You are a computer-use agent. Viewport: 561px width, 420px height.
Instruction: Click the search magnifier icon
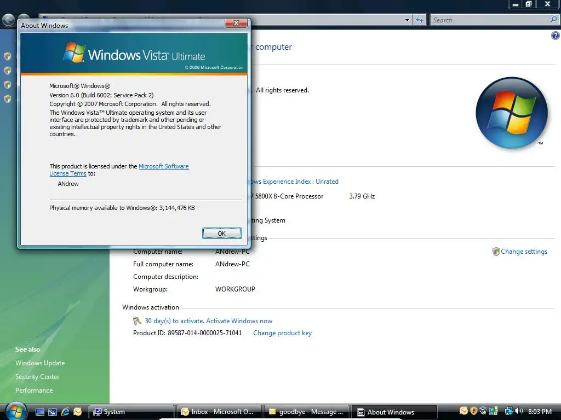(x=553, y=20)
